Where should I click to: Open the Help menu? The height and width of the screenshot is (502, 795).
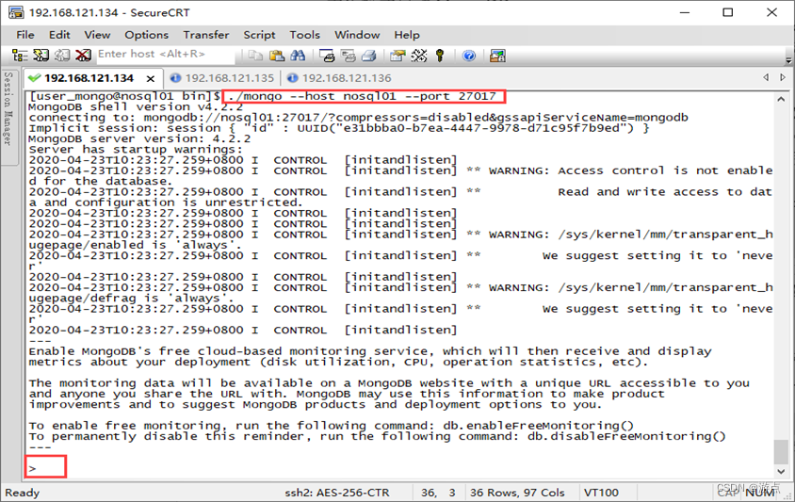(x=407, y=35)
